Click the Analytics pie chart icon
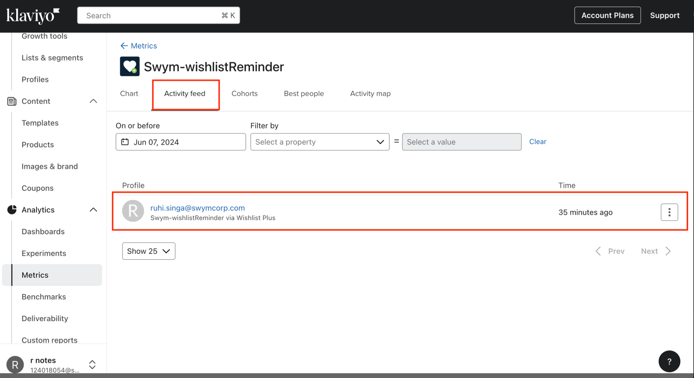This screenshot has width=694, height=378. 12,210
